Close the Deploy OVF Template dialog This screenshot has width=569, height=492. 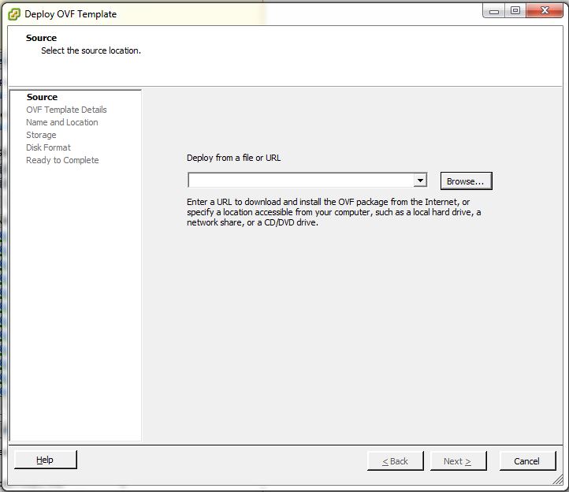[x=545, y=10]
